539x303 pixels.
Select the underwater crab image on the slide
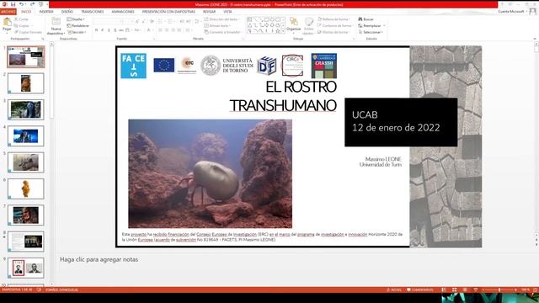pyautogui.click(x=210, y=173)
